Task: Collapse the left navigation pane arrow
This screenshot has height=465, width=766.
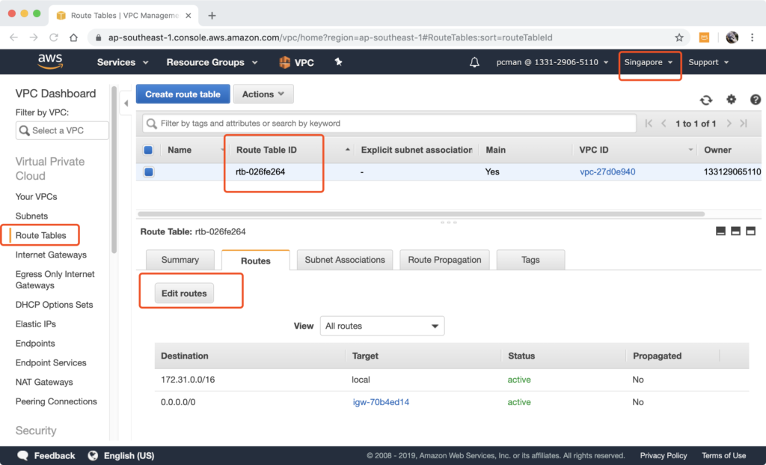Action: pyautogui.click(x=126, y=103)
